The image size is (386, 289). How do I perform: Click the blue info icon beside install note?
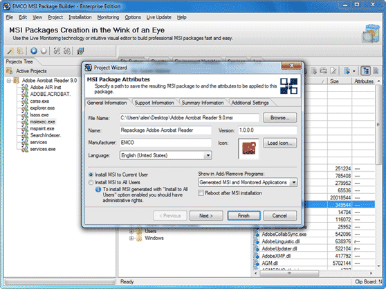[98, 189]
